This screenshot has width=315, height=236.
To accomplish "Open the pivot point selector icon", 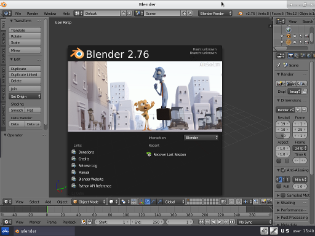I will 125,202.
